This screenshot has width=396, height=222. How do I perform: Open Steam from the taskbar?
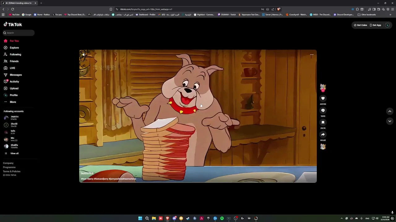188,218
